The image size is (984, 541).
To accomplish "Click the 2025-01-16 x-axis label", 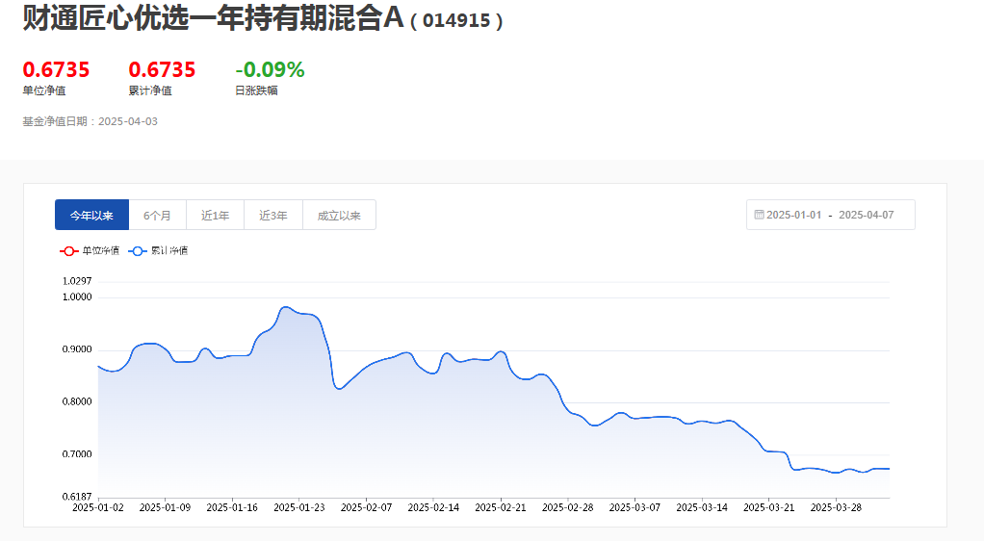I will click(x=232, y=507).
